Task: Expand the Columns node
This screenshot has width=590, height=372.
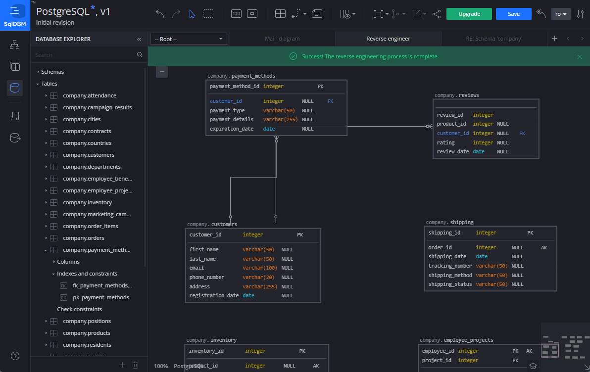Action: click(x=54, y=262)
